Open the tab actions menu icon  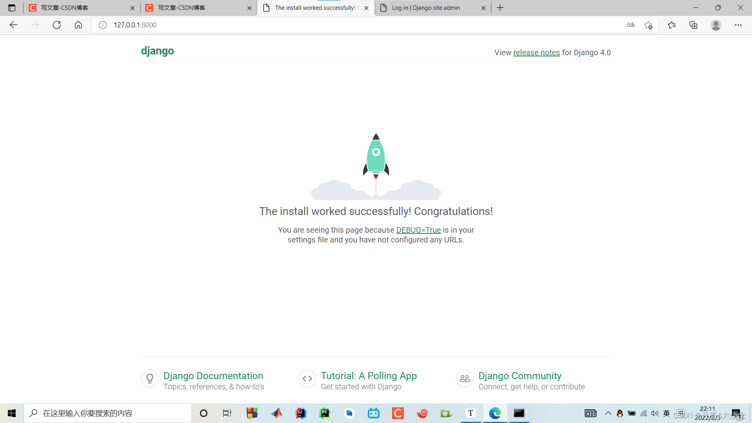pyautogui.click(x=12, y=8)
